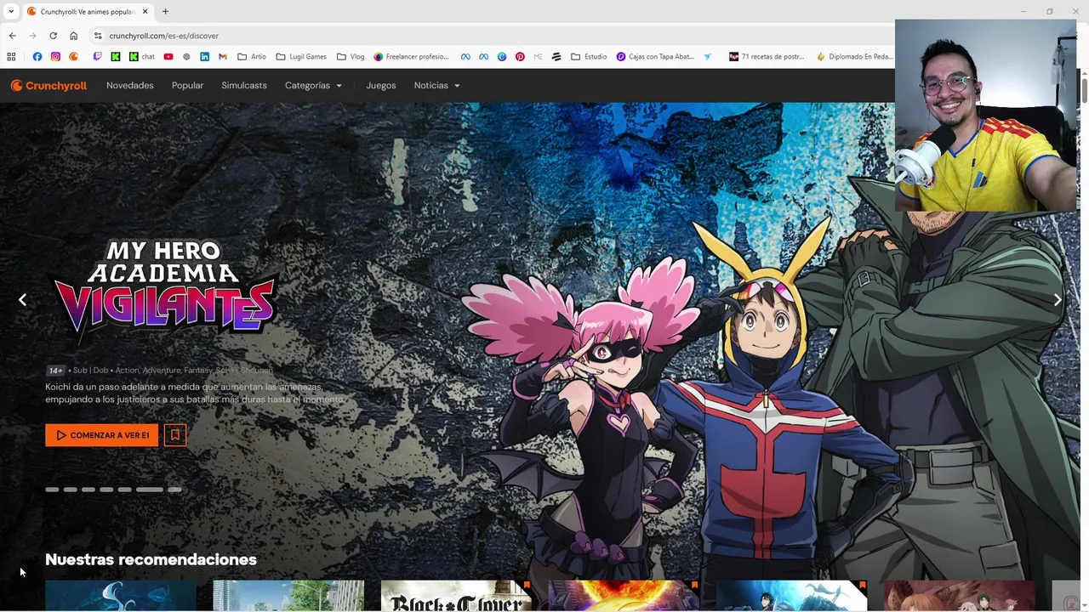Click the Crunchyroll logo in header
1089x612 pixels.
[x=48, y=85]
